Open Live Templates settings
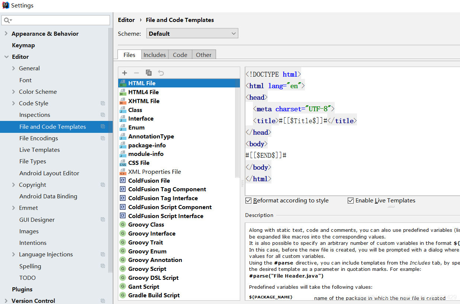460x304 pixels. pos(39,150)
